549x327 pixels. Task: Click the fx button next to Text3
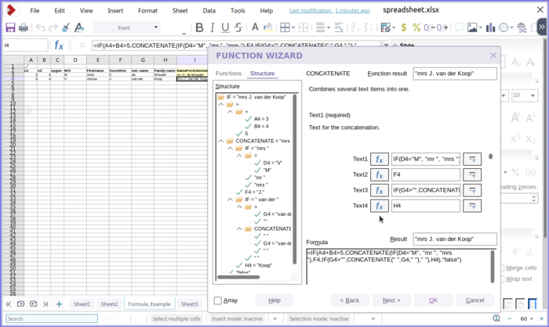coord(380,190)
